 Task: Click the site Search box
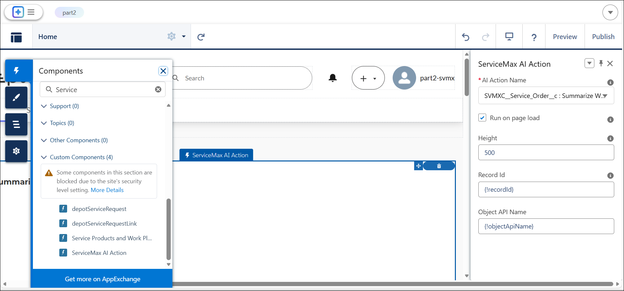pyautogui.click(x=242, y=78)
